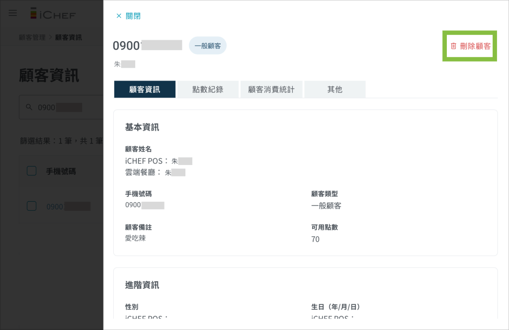Screen dimensions: 509x330
Task: Click the 一般顧客 badge beside phone number
Action: coord(208,46)
